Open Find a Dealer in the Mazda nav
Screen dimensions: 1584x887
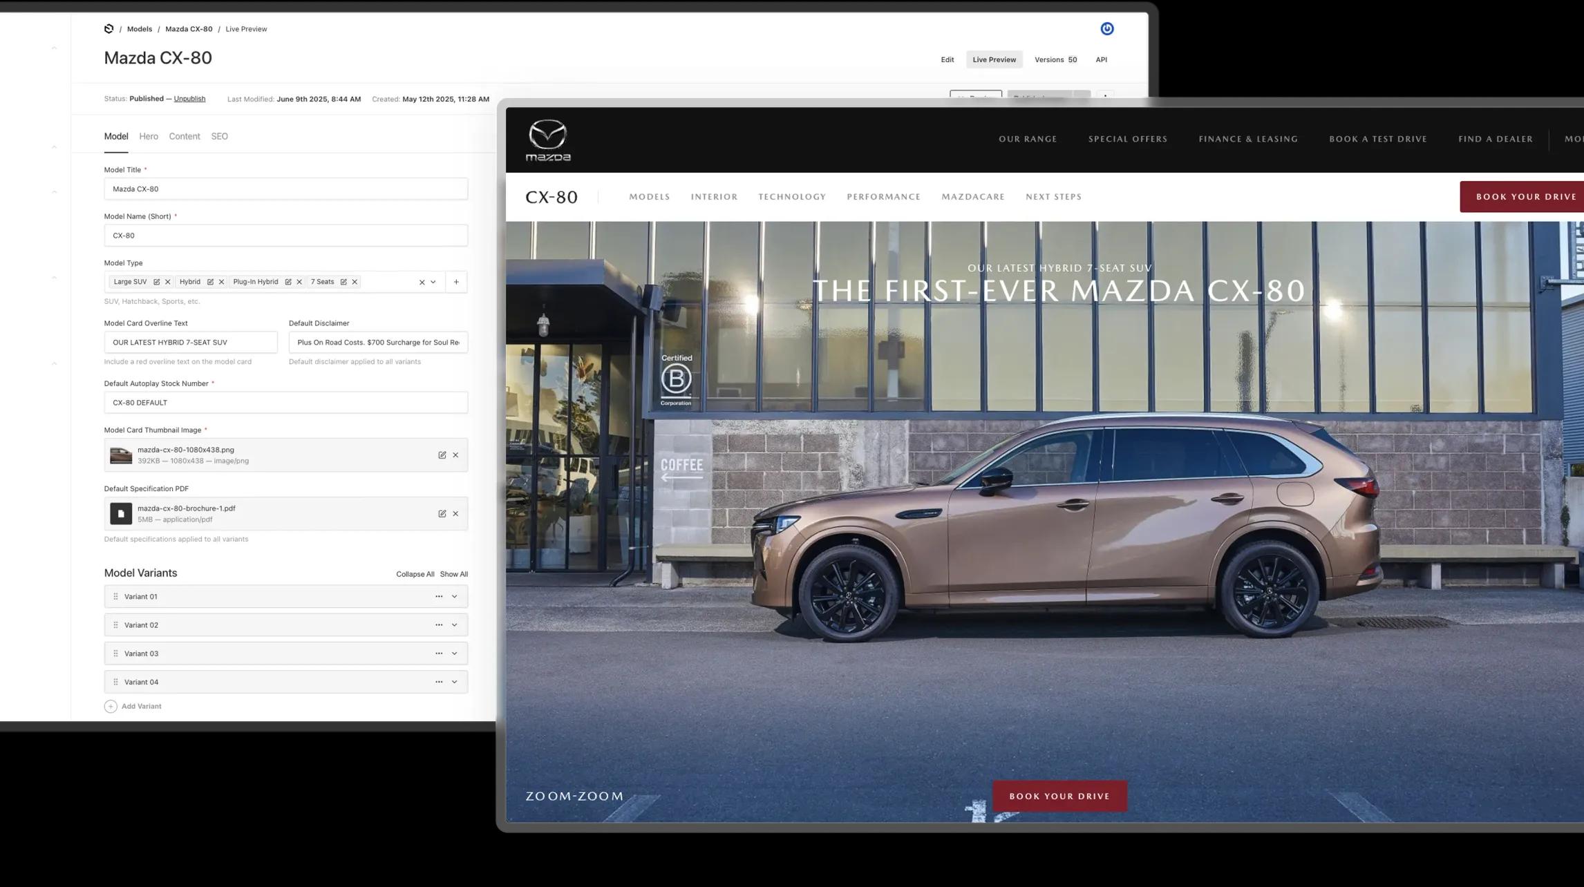point(1496,140)
